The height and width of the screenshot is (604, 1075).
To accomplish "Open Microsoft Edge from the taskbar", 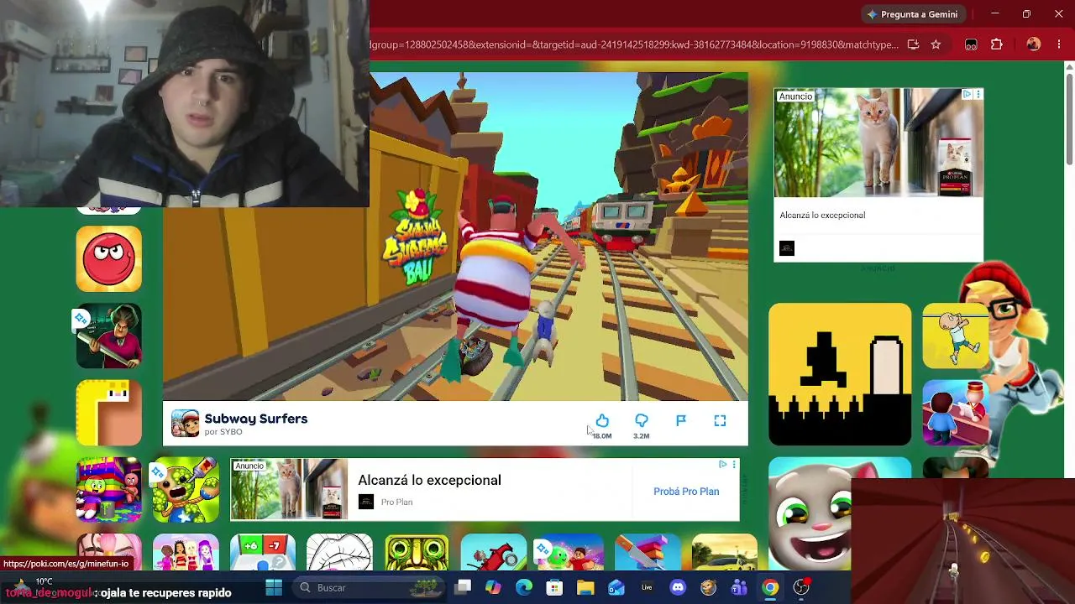I will point(524,588).
